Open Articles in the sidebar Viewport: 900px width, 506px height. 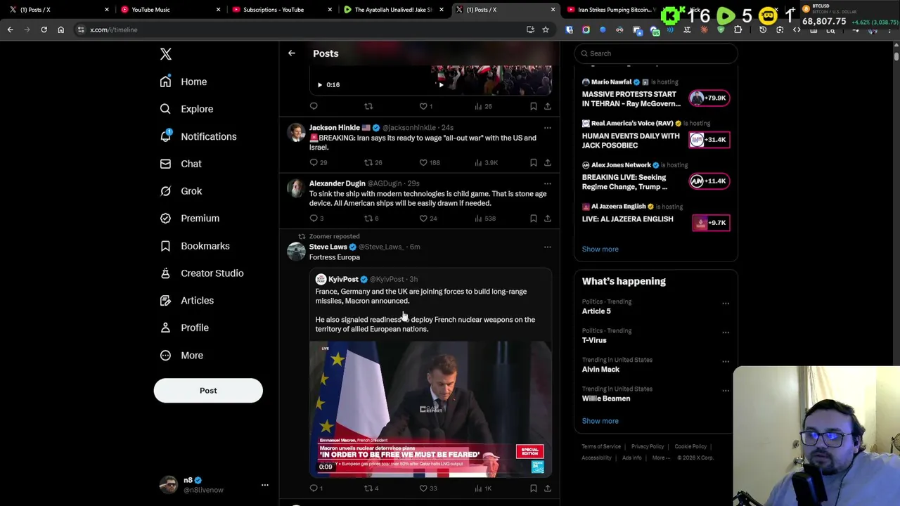[x=187, y=301]
